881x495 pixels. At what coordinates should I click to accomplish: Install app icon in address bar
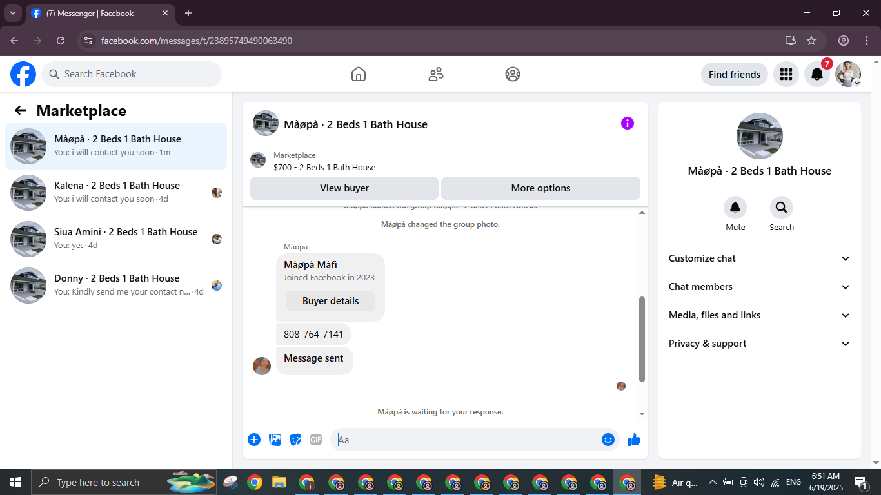(x=791, y=41)
